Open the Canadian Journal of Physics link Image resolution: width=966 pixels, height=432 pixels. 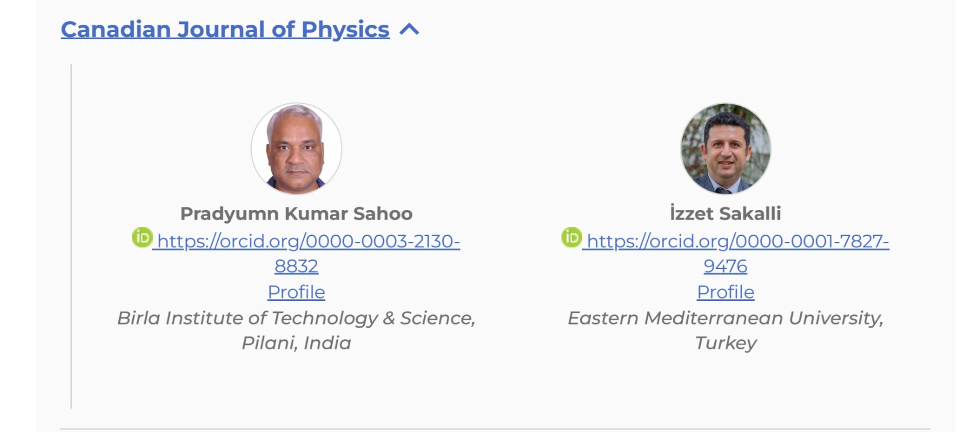[x=225, y=30]
